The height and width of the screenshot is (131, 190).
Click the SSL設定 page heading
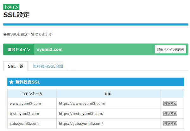(x=16, y=15)
